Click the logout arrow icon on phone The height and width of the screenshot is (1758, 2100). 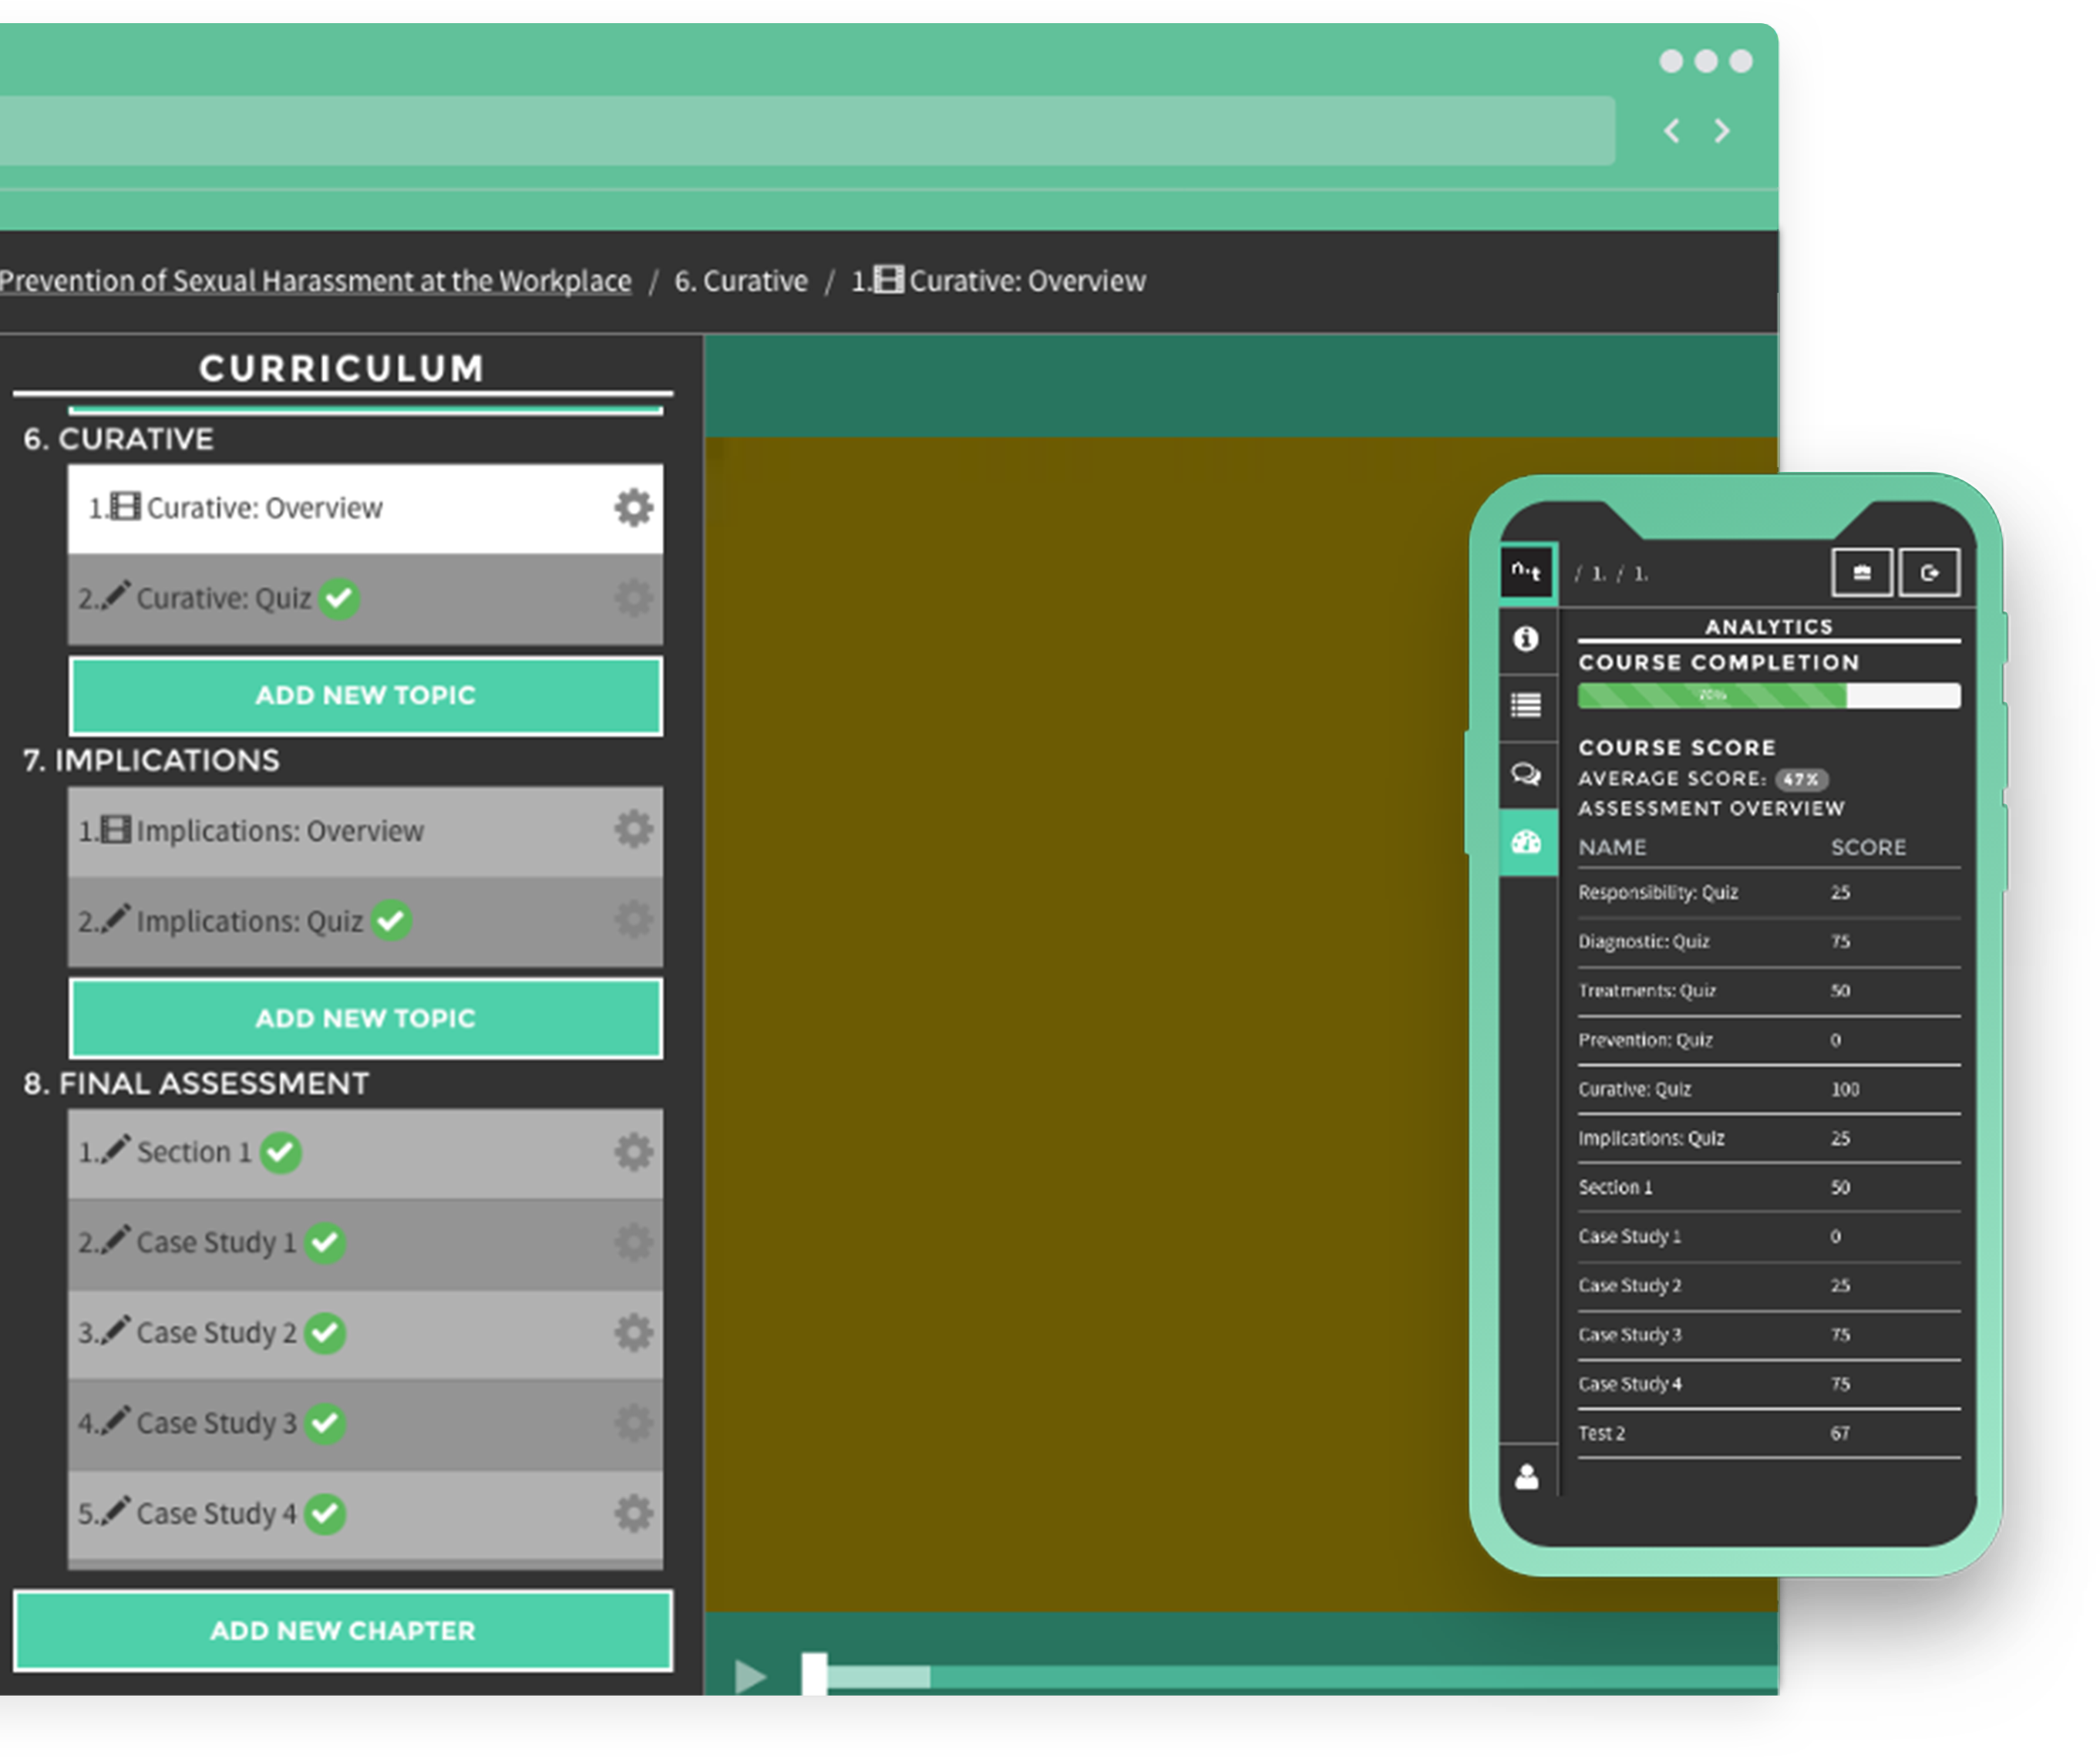click(1928, 573)
